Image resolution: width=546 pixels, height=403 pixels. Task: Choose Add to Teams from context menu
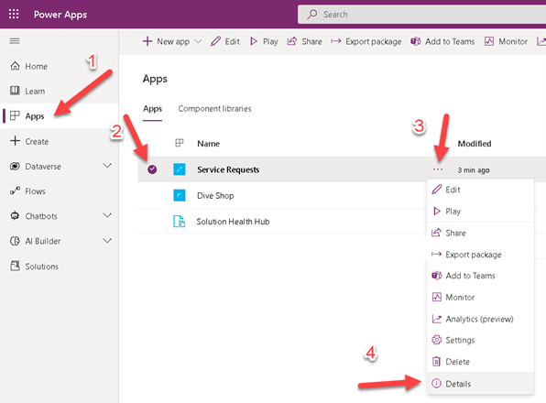coord(481,276)
